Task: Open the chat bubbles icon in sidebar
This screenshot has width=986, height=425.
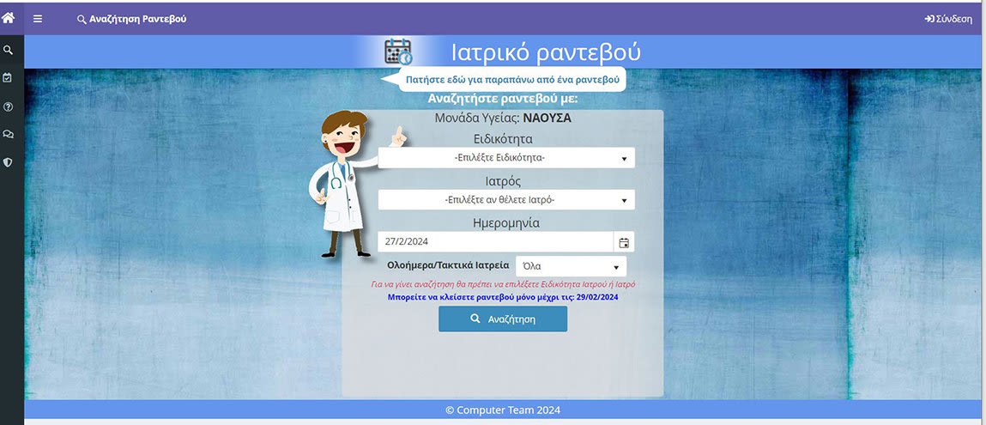Action: coord(9,134)
